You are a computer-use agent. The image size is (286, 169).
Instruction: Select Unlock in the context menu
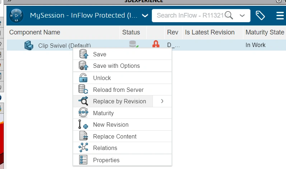click(x=102, y=78)
